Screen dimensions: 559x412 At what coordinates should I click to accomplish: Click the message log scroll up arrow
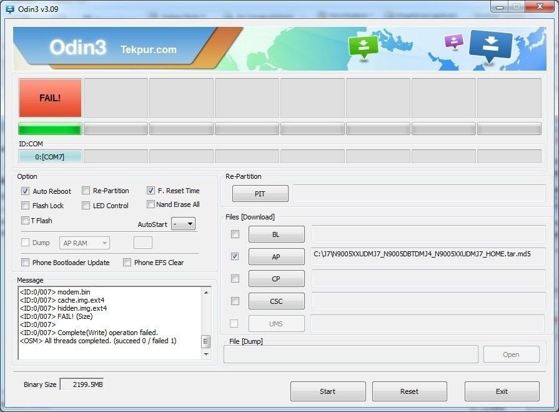[x=206, y=293]
